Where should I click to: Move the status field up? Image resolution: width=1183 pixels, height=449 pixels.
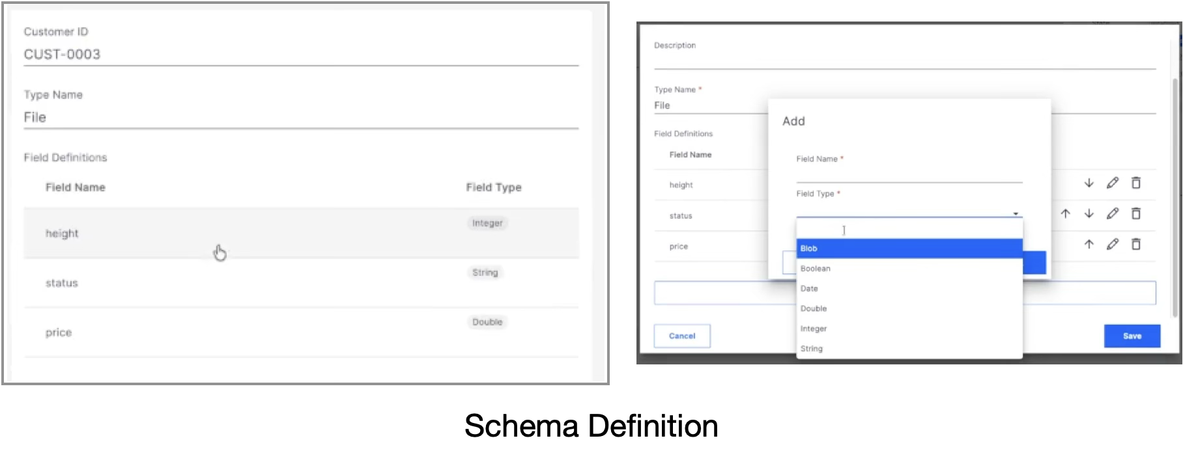coord(1065,213)
